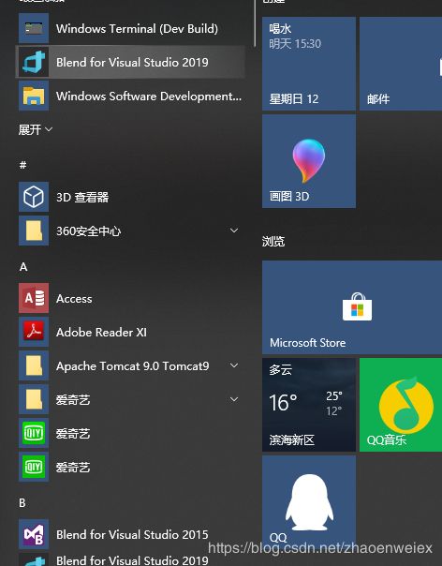Viewport: 442px width, 566px height.
Task: Click the Adobe Reader XI label
Action: 101,332
